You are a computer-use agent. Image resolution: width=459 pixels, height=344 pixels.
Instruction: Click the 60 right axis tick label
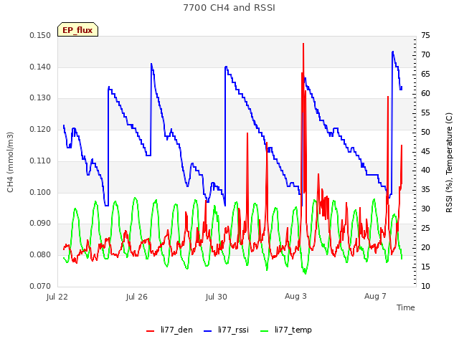pos(425,93)
